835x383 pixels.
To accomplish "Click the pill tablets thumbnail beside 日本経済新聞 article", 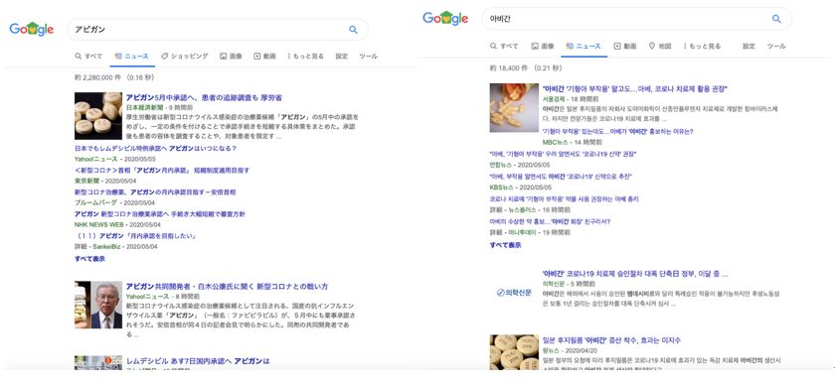I will (x=98, y=116).
